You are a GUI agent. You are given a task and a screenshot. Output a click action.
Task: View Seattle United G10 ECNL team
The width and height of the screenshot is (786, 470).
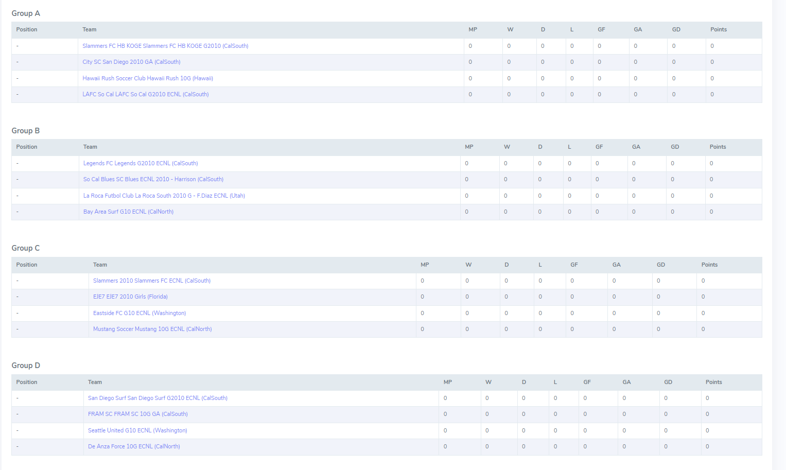(x=137, y=430)
